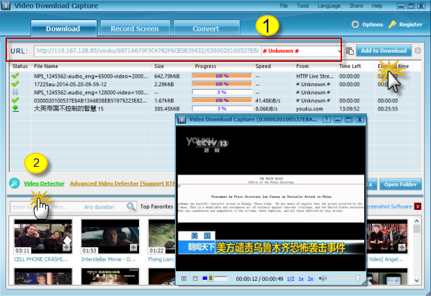Sort list by Progress column header
431x296 pixels.
click(222, 66)
